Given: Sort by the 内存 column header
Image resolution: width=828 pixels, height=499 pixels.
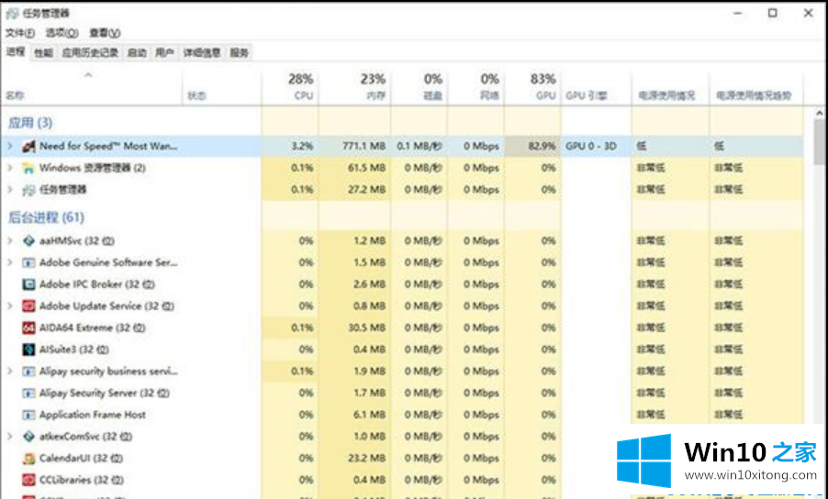Looking at the screenshot, I should tap(355, 86).
